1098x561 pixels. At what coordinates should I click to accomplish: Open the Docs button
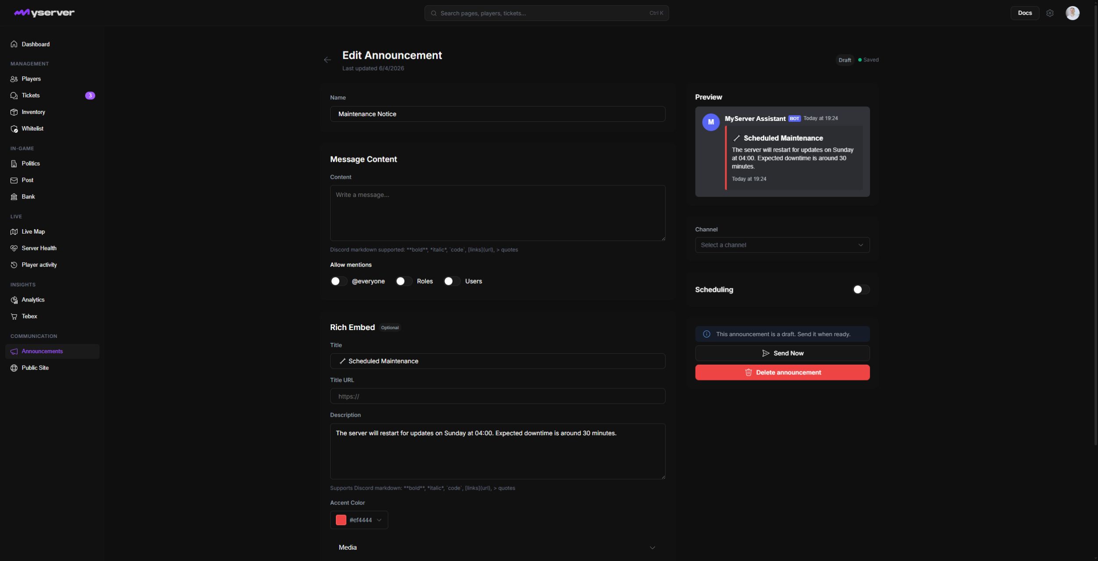pos(1025,13)
